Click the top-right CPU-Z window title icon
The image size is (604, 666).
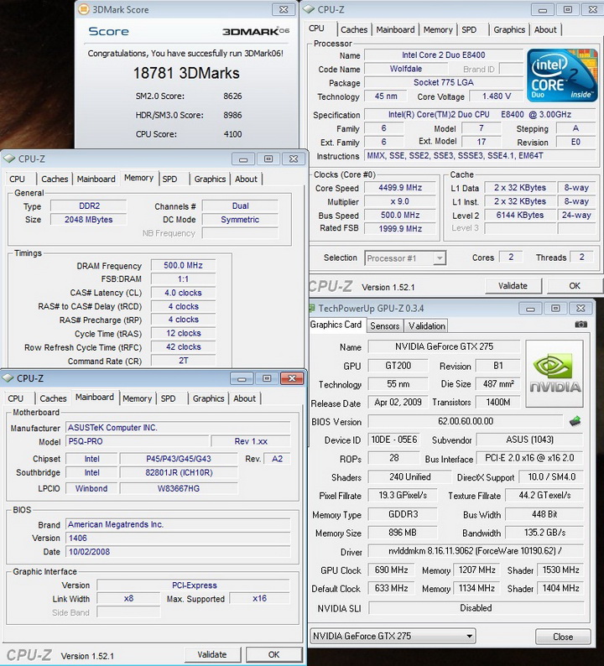pyautogui.click(x=309, y=9)
